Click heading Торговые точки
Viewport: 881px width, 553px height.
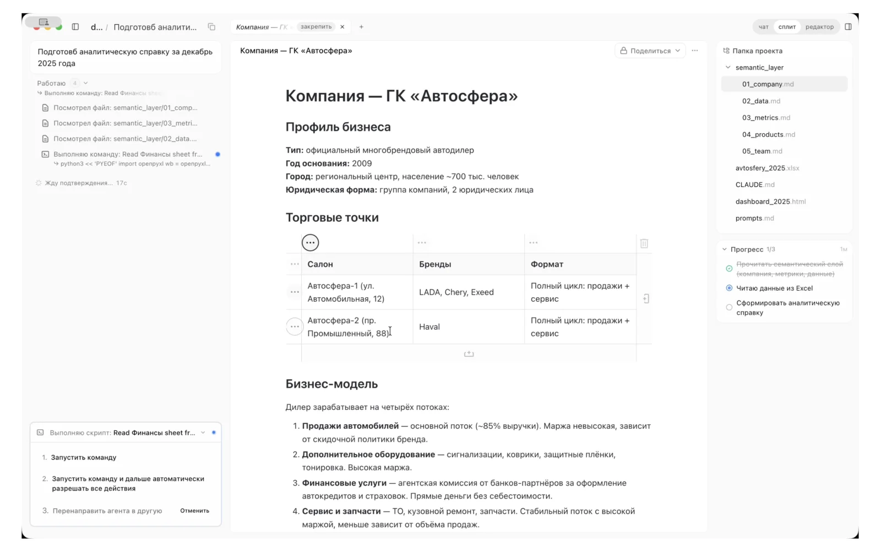(332, 217)
